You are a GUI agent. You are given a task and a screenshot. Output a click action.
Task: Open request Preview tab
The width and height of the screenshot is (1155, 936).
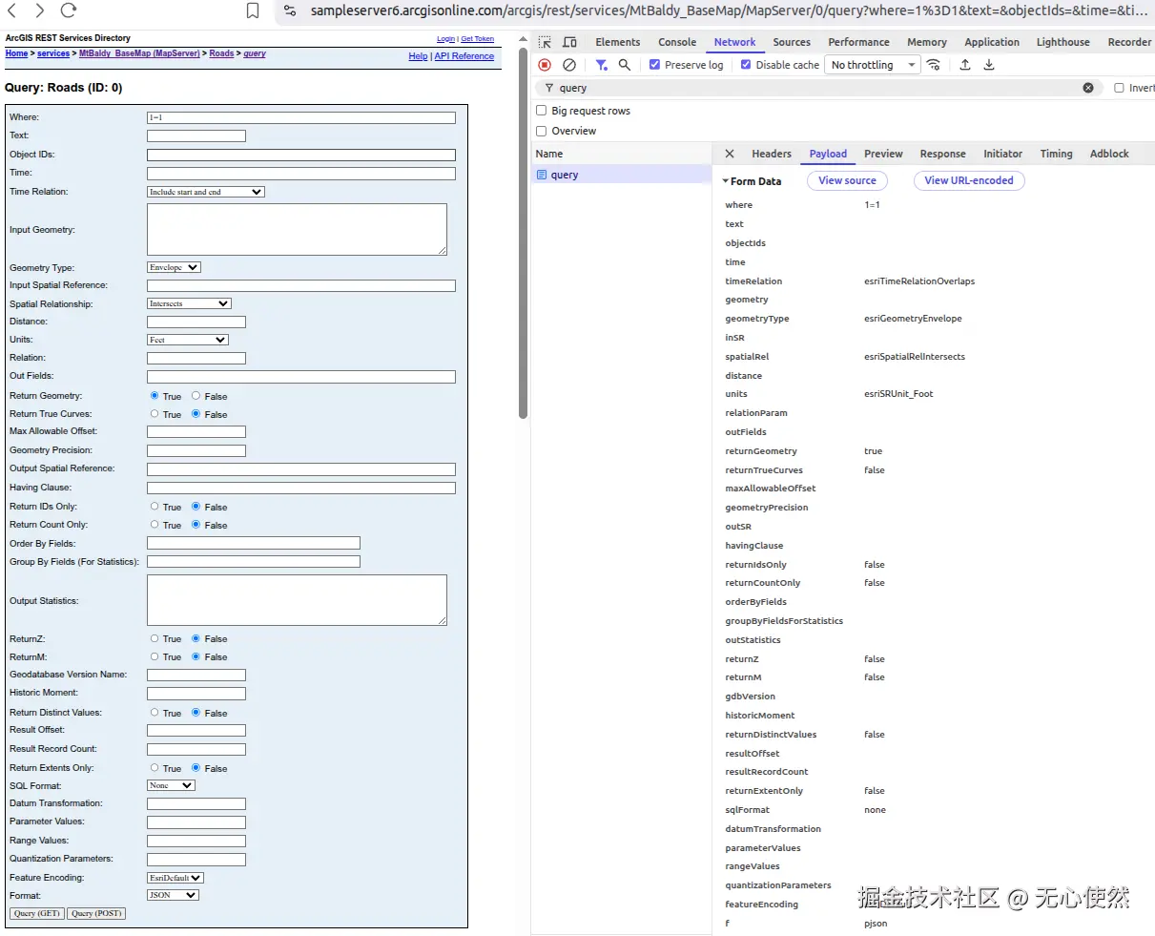[883, 154]
